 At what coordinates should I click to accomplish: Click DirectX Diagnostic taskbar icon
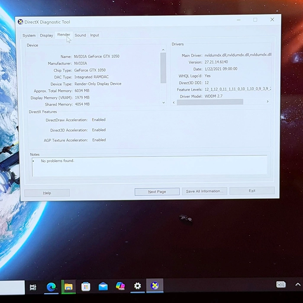[155, 285]
